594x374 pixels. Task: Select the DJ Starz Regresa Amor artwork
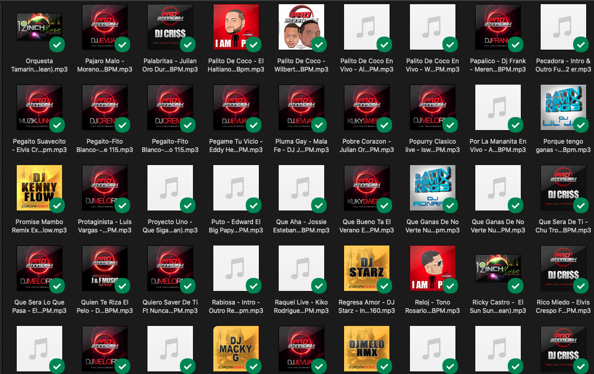pos(367,268)
